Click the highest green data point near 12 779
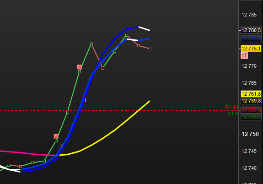Screen dimensions: 263x184 coord(127,35)
